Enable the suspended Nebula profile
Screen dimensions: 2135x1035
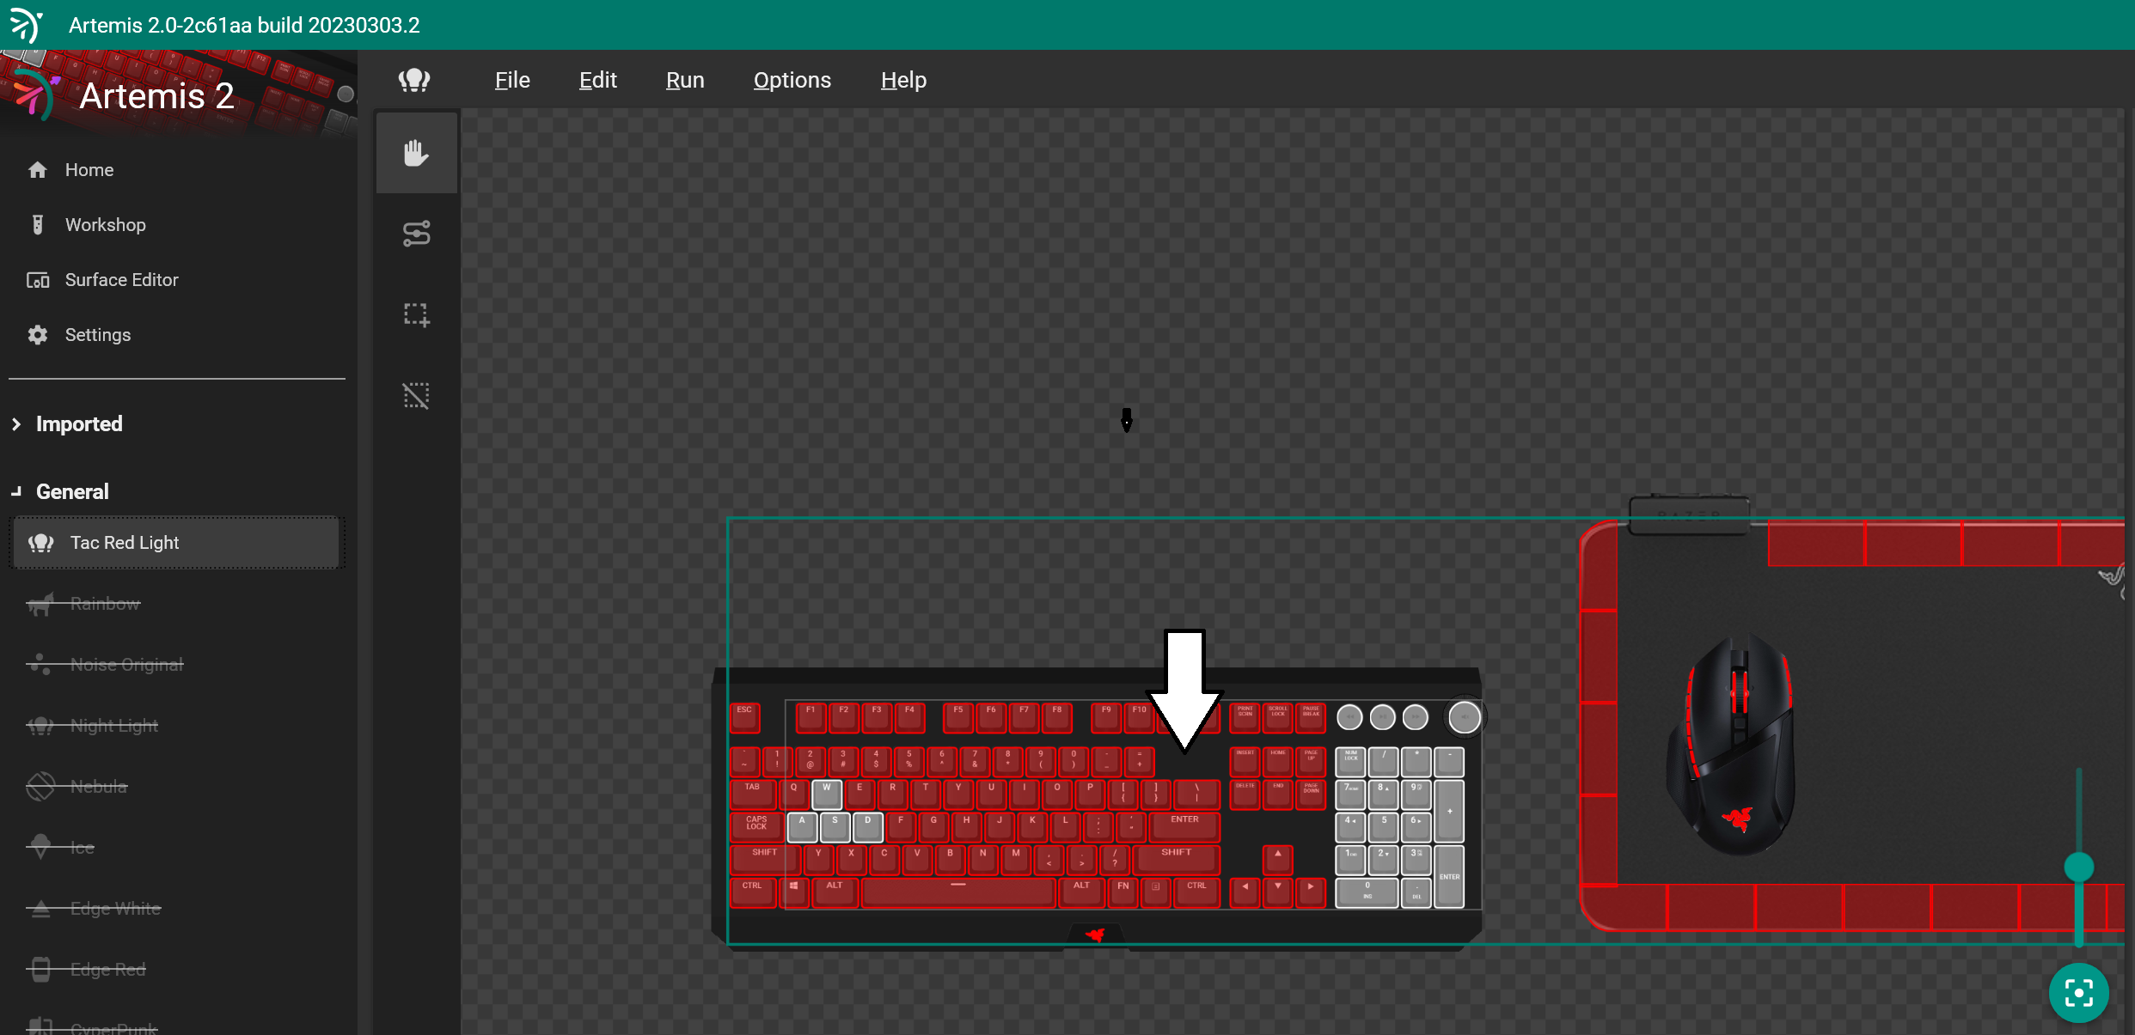pos(99,787)
